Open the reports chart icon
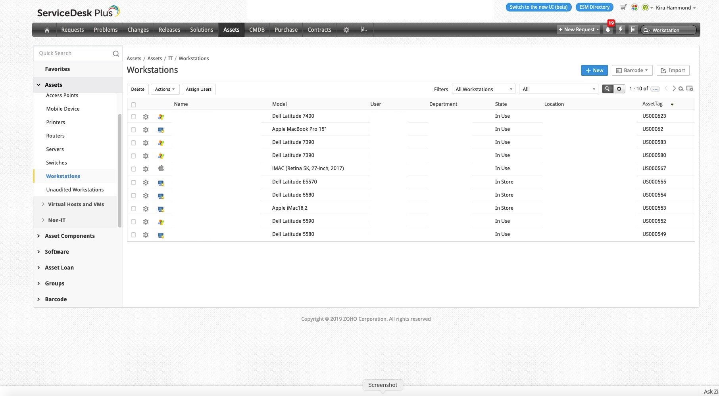The width and height of the screenshot is (719, 396). (x=364, y=30)
